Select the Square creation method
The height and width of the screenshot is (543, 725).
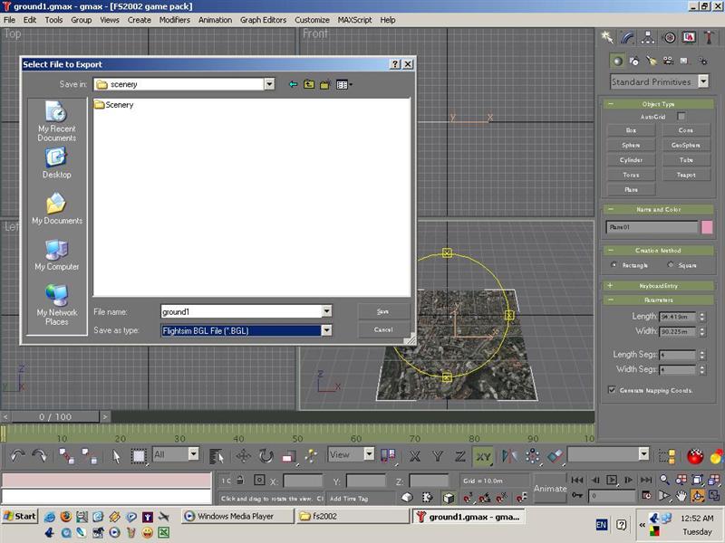(x=671, y=265)
